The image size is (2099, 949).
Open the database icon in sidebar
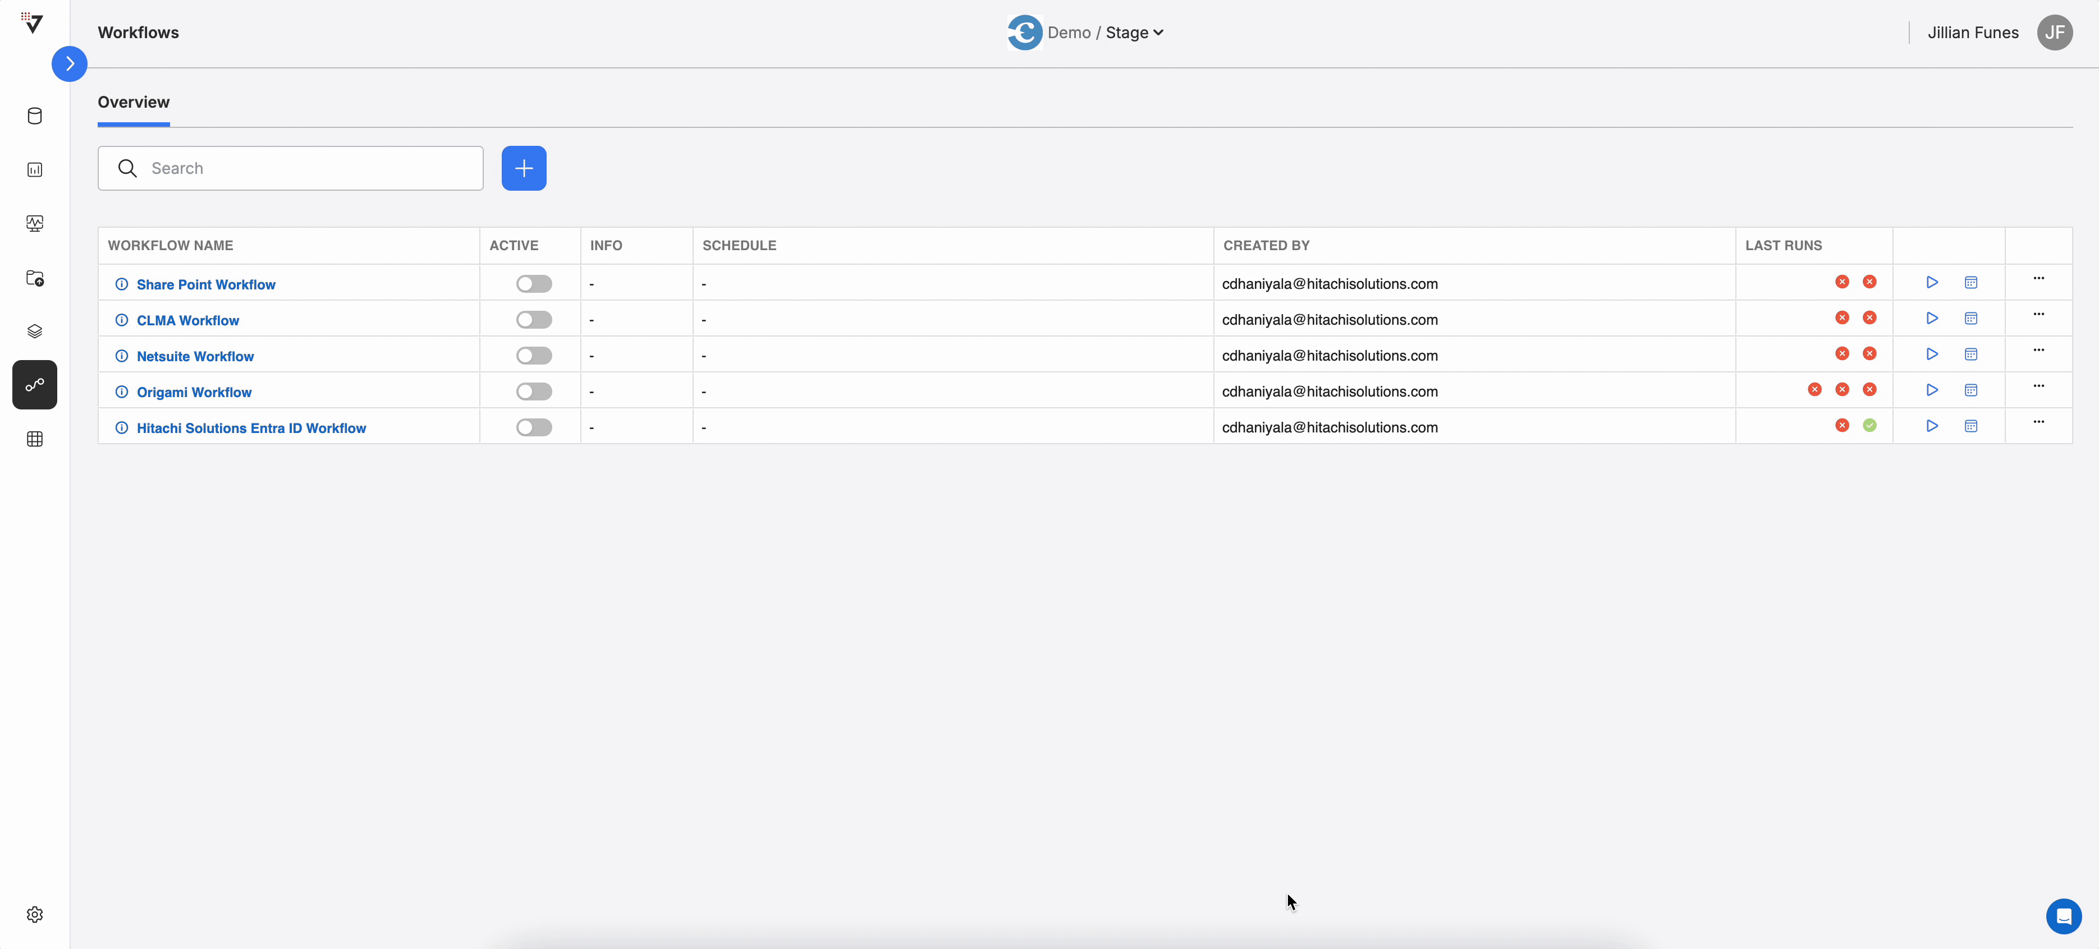[34, 116]
